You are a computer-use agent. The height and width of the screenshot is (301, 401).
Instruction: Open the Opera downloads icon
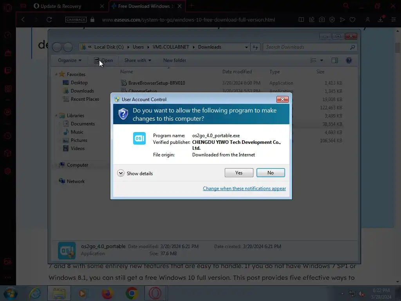point(381,20)
